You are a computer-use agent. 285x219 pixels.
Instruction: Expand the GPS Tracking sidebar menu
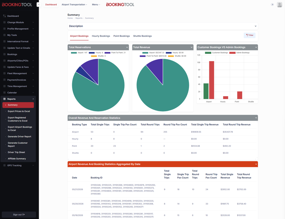pos(33,165)
